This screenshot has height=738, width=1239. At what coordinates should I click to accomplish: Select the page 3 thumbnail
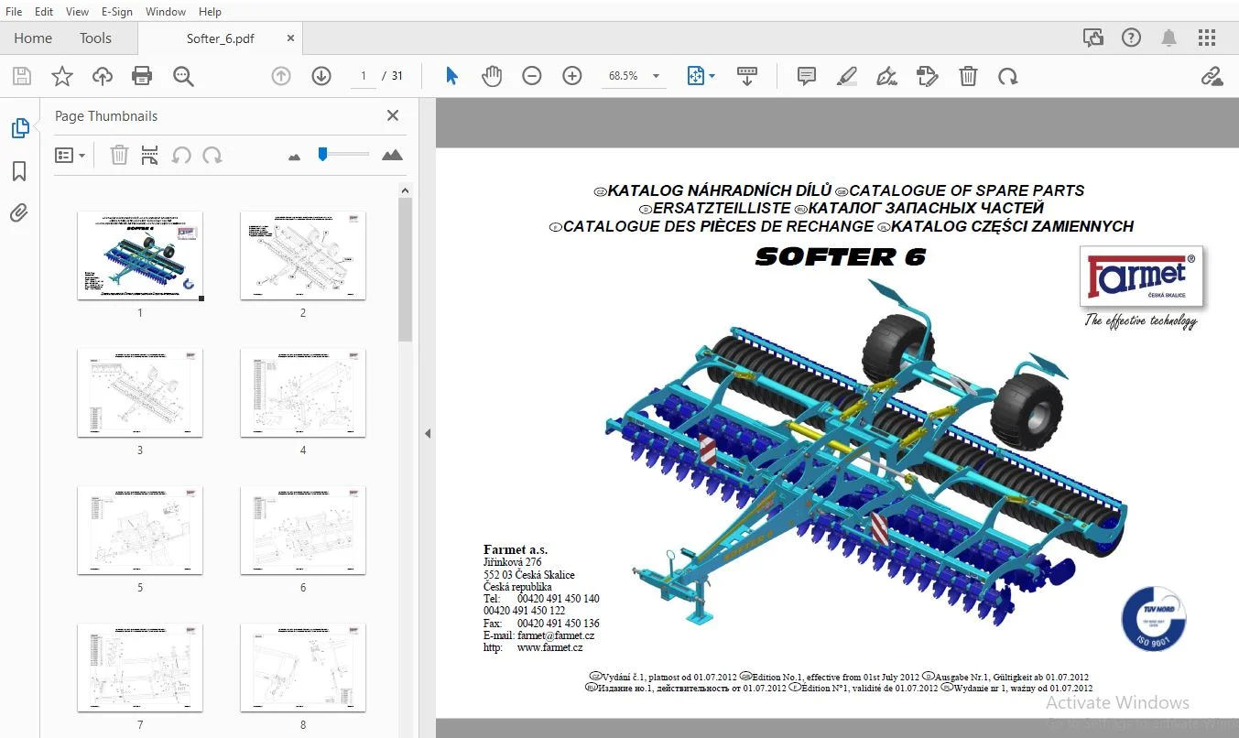140,393
